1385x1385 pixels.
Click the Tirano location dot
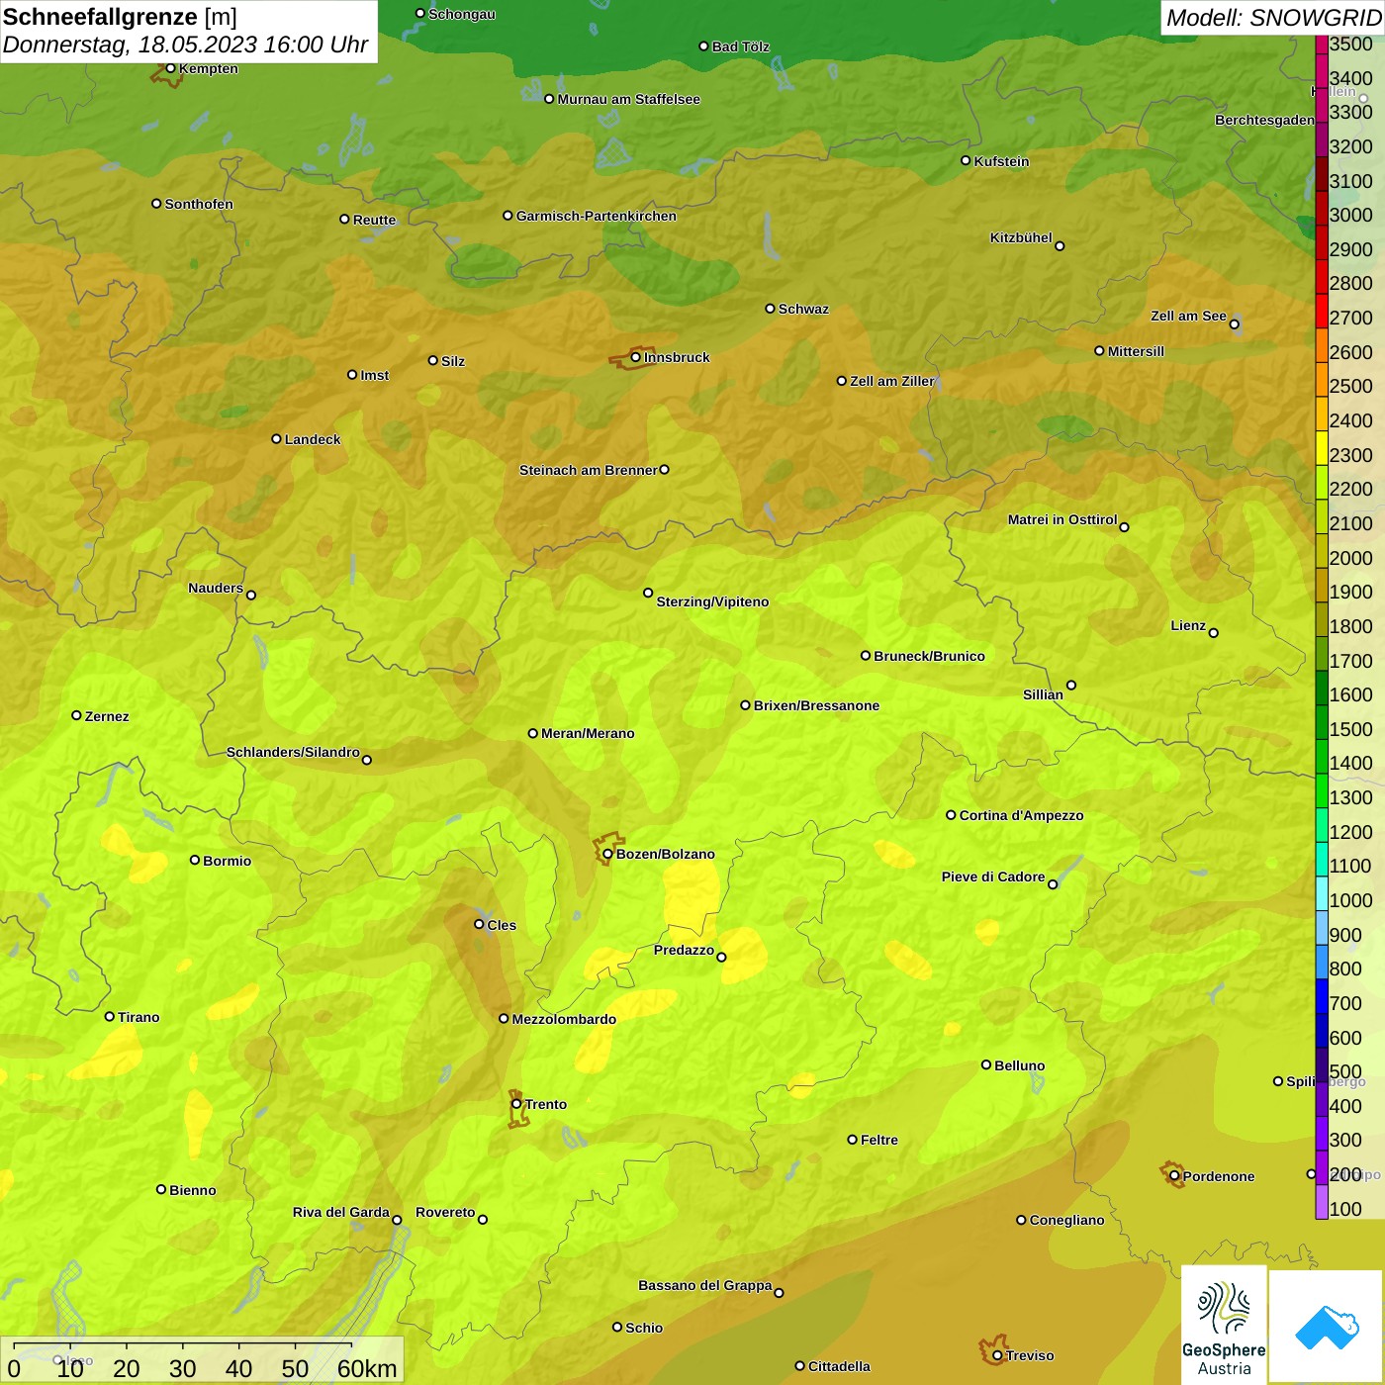(x=110, y=1016)
